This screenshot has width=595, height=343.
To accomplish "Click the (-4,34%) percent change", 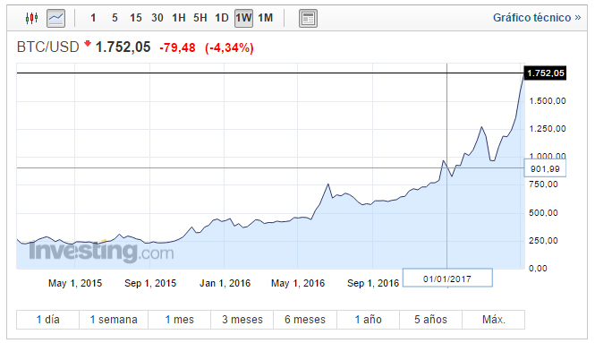I will pyautogui.click(x=229, y=47).
